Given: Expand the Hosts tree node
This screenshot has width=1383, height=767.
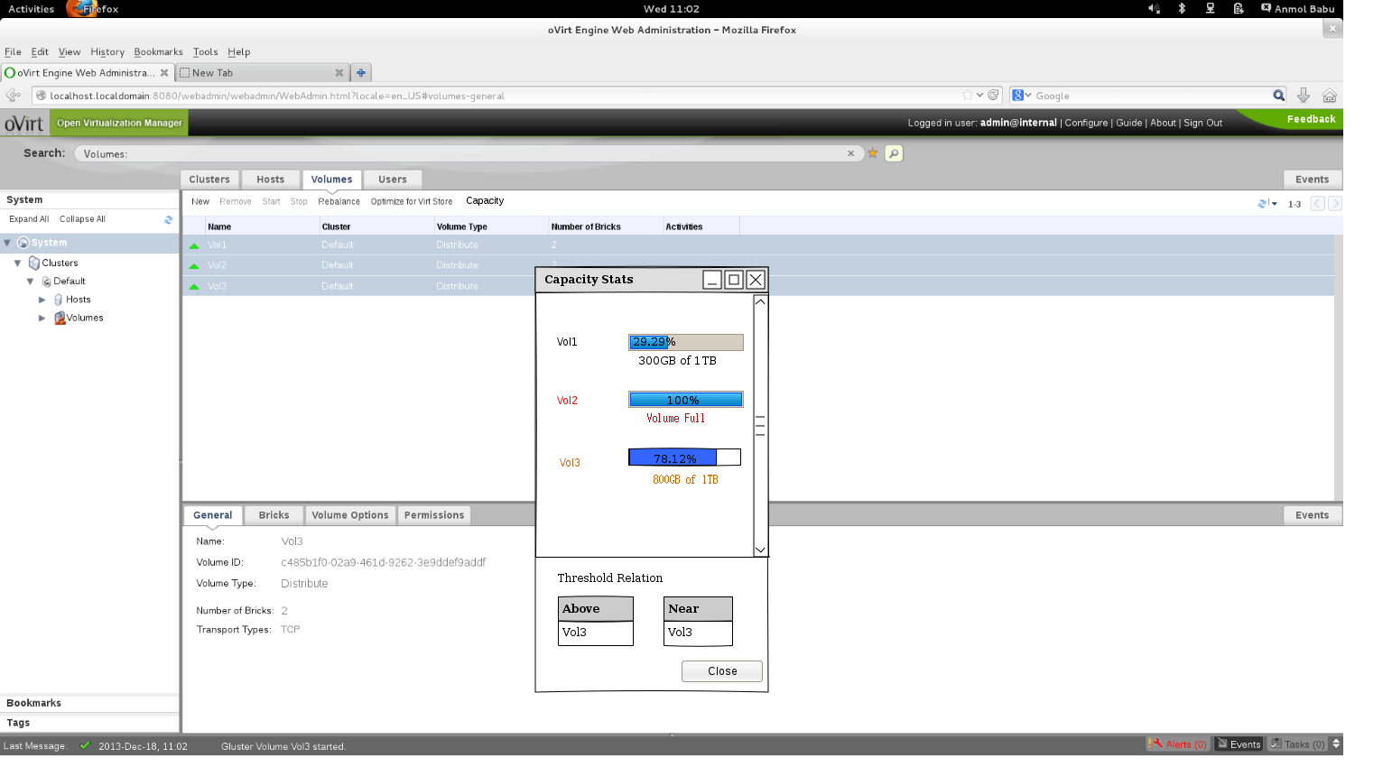Looking at the screenshot, I should pyautogui.click(x=42, y=300).
